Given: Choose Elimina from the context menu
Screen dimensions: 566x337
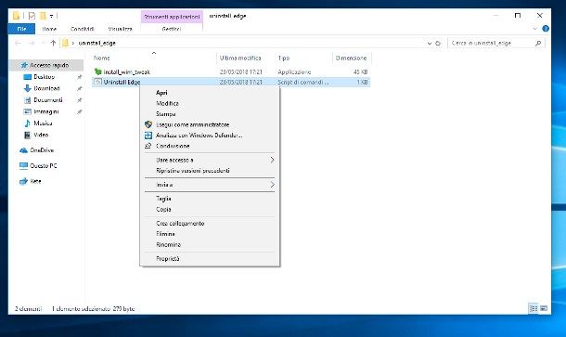Looking at the screenshot, I should tap(165, 234).
